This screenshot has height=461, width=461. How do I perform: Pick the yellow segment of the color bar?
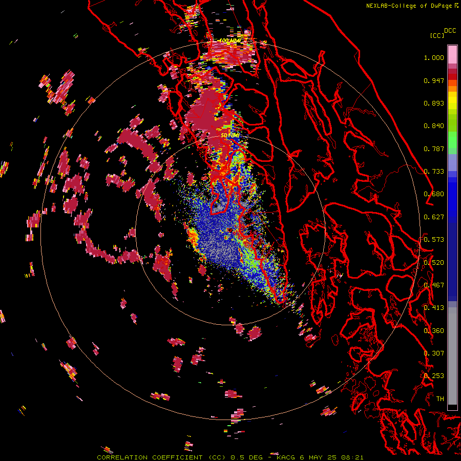click(452, 100)
